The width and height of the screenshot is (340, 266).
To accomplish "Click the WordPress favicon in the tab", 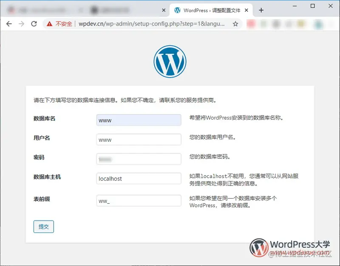I will pyautogui.click(x=177, y=10).
